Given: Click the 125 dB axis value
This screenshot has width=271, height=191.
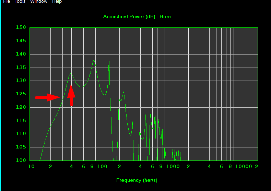Looking at the screenshot, I should (21, 94).
